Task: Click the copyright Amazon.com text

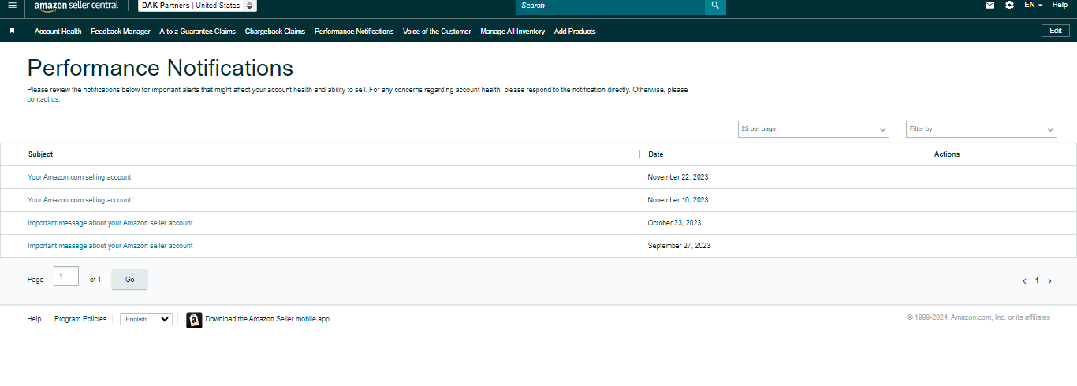Action: point(978,317)
